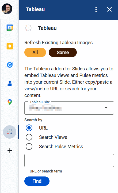Click the Tableau Site selection field

[x=69, y=108]
